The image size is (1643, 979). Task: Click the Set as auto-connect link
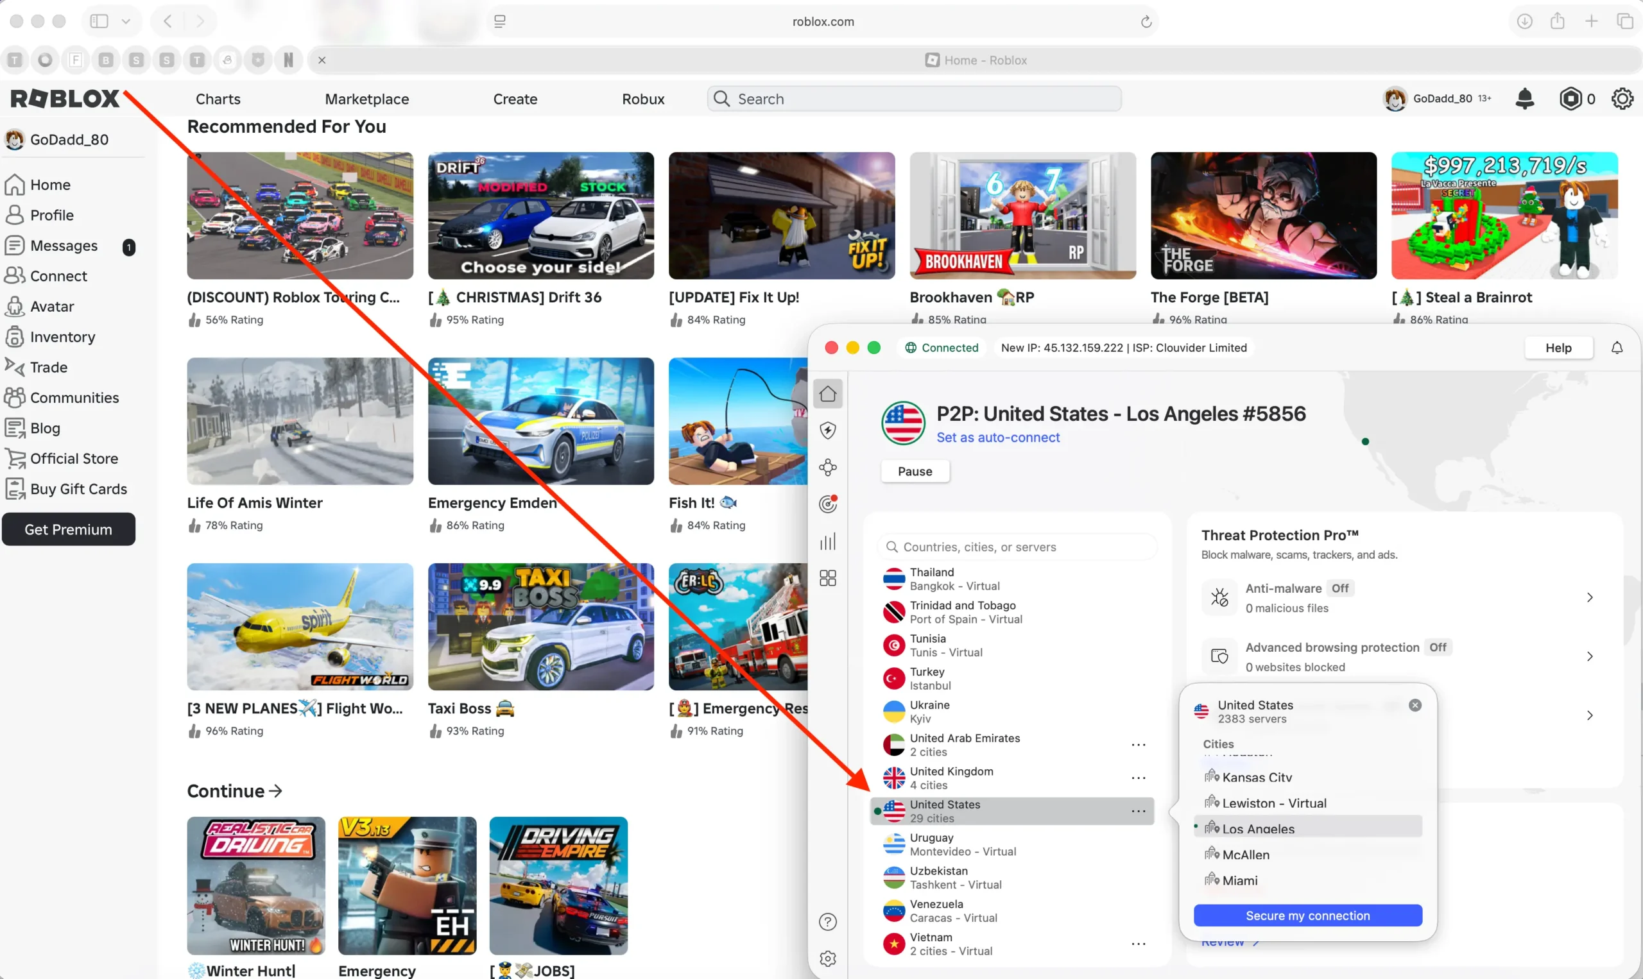click(999, 437)
